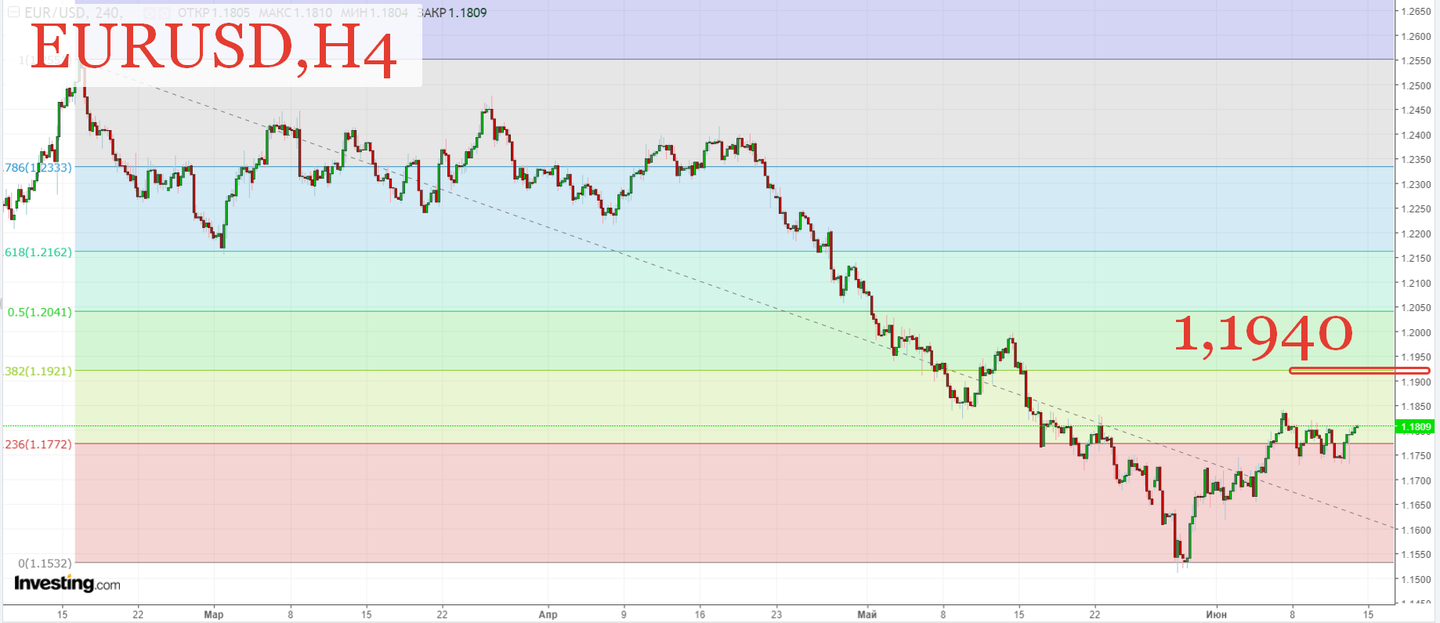Open the Investing.com logo link
This screenshot has width=1440, height=623.
[x=67, y=584]
